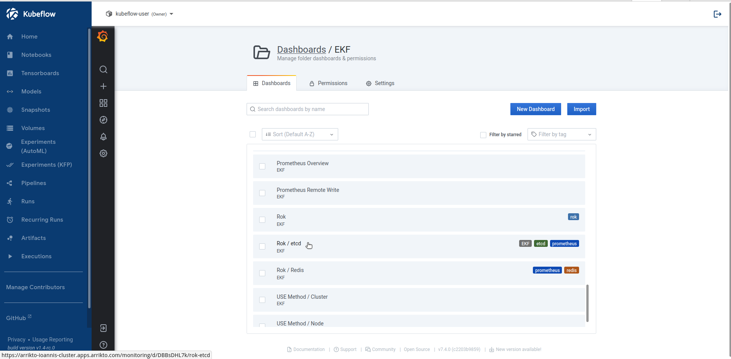Viewport: 731px width, 359px height.
Task: Click the Tensorboards chart icon
Action: pyautogui.click(x=10, y=73)
